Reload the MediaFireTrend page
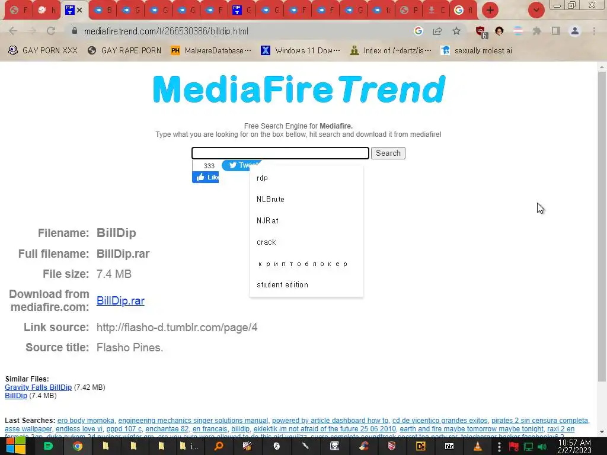This screenshot has height=455, width=607. tap(51, 31)
